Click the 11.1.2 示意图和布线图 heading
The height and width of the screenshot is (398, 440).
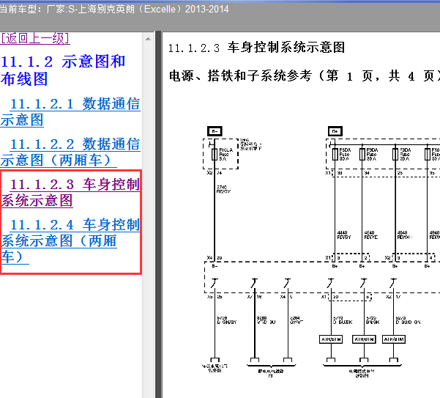coord(63,70)
